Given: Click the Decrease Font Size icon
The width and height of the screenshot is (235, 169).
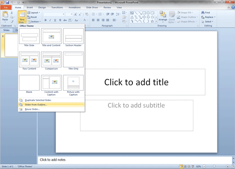Looking at the screenshot, I should [80, 14].
